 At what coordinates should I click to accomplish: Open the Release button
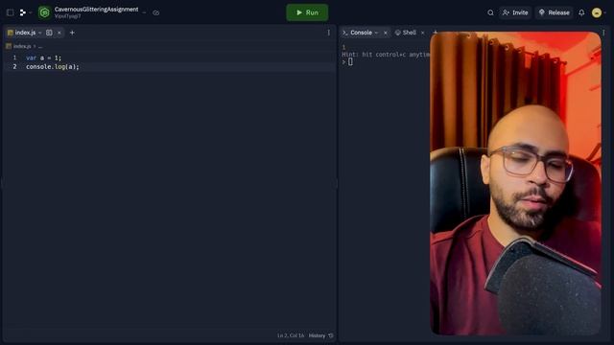(555, 12)
